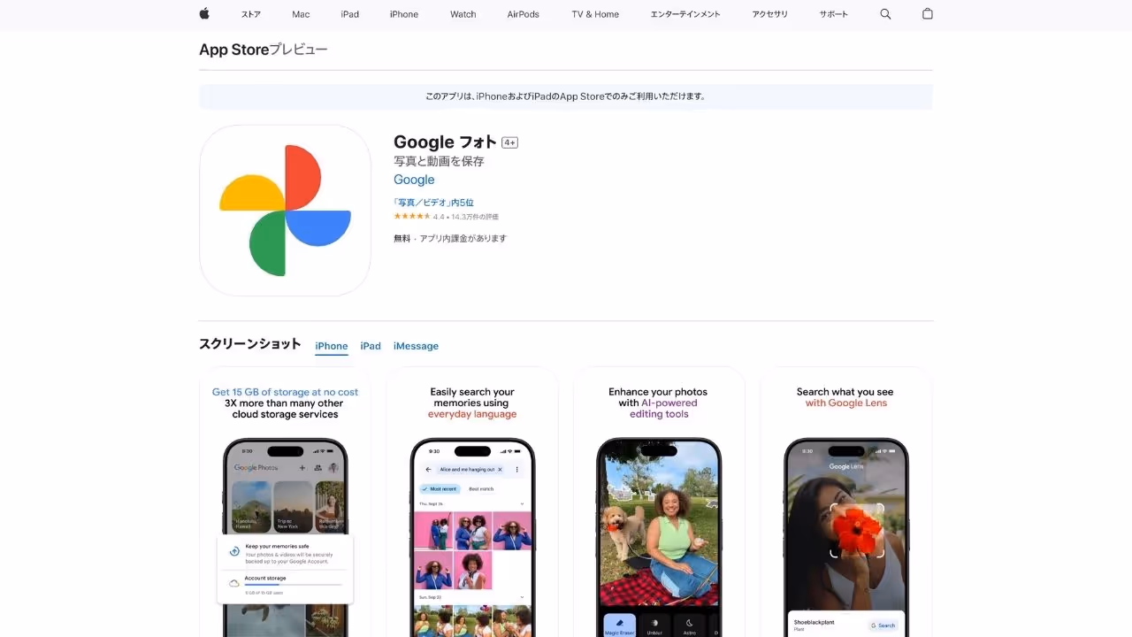Click the star rating icons
The height and width of the screenshot is (637, 1132).
pyautogui.click(x=412, y=216)
